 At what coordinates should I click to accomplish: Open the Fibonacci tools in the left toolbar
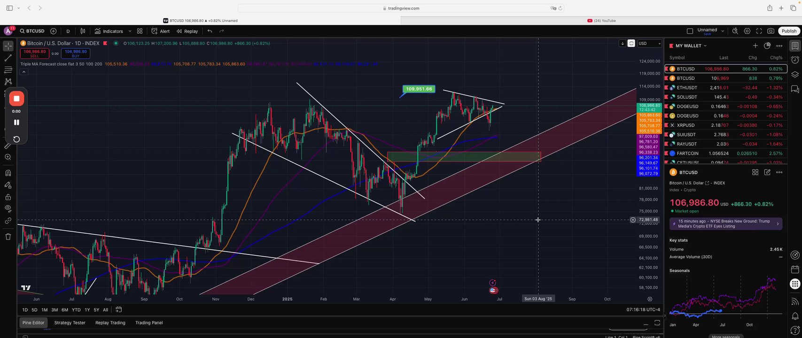[x=8, y=70]
